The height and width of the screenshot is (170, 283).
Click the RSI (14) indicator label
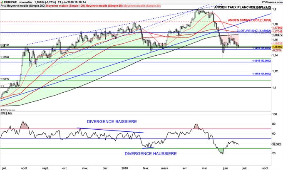tap(6, 113)
